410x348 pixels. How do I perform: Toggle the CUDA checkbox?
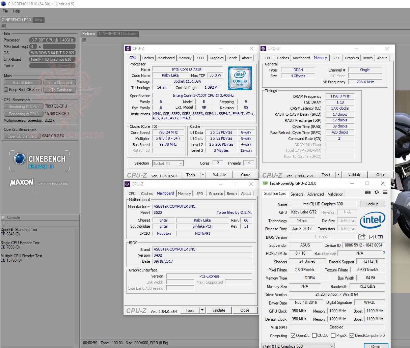(x=314, y=336)
